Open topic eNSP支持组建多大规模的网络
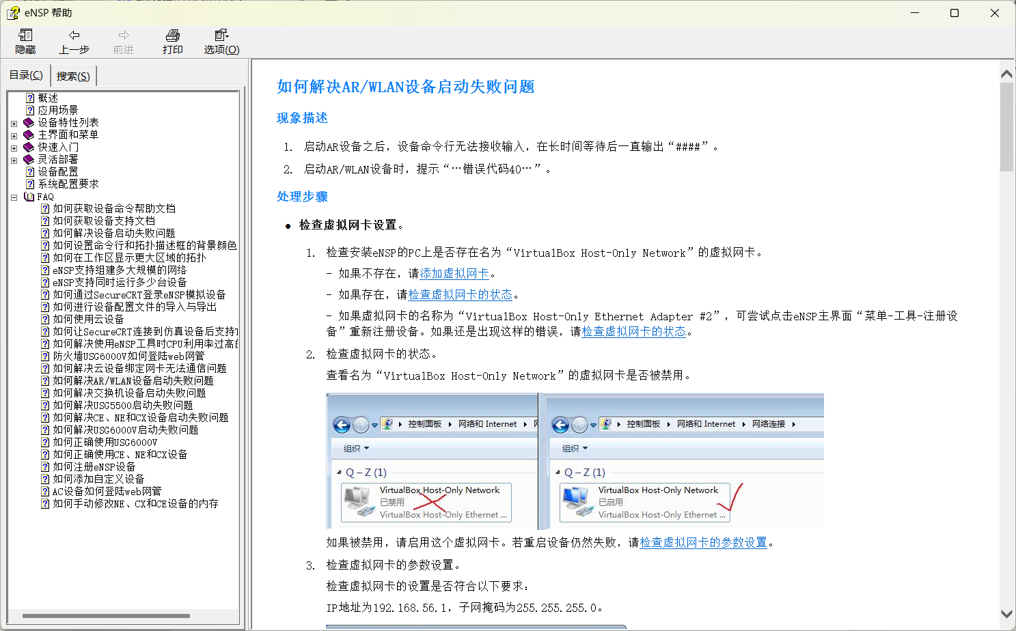The height and width of the screenshot is (631, 1016). tap(120, 270)
